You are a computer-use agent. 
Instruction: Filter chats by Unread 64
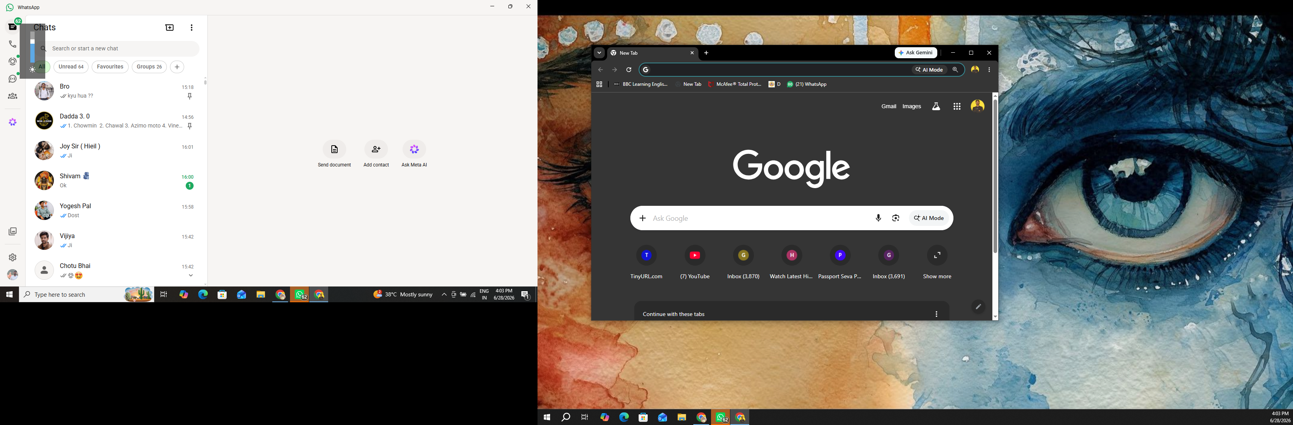[71, 67]
